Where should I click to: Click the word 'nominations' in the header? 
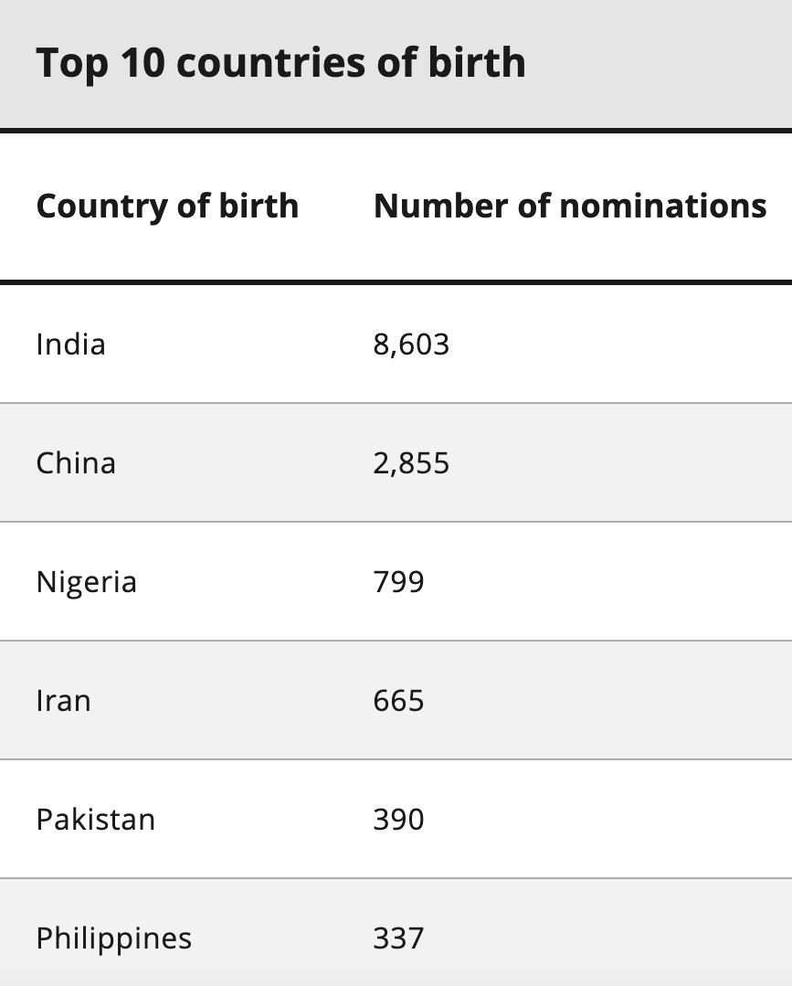662,207
